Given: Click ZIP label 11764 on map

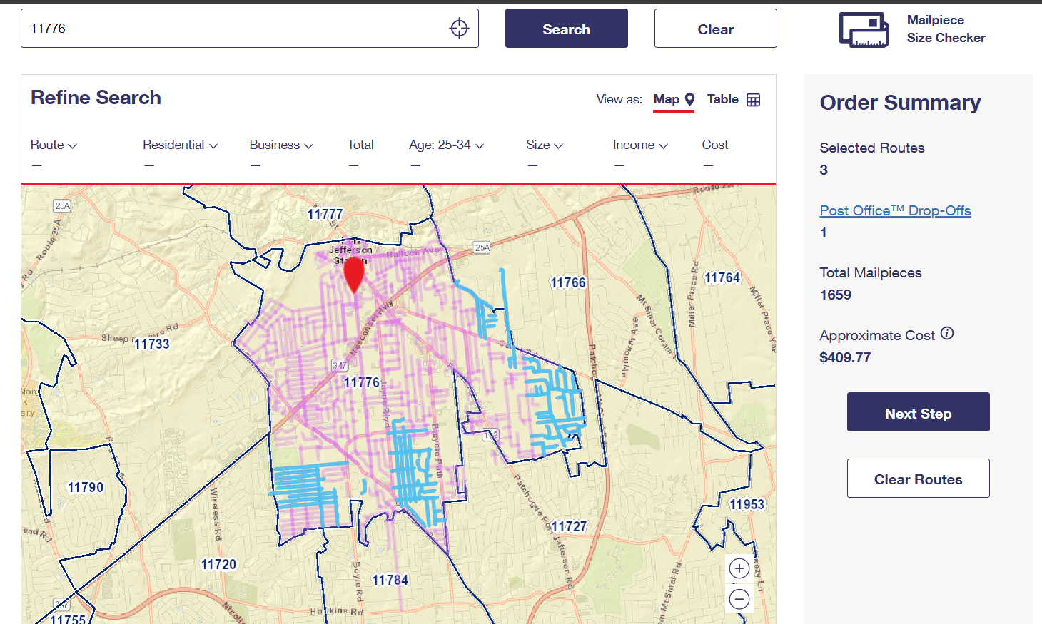Looking at the screenshot, I should 722,278.
